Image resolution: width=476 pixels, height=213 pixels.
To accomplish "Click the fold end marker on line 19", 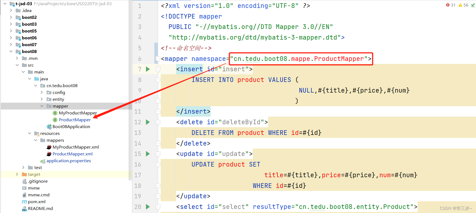I will point(158,196).
